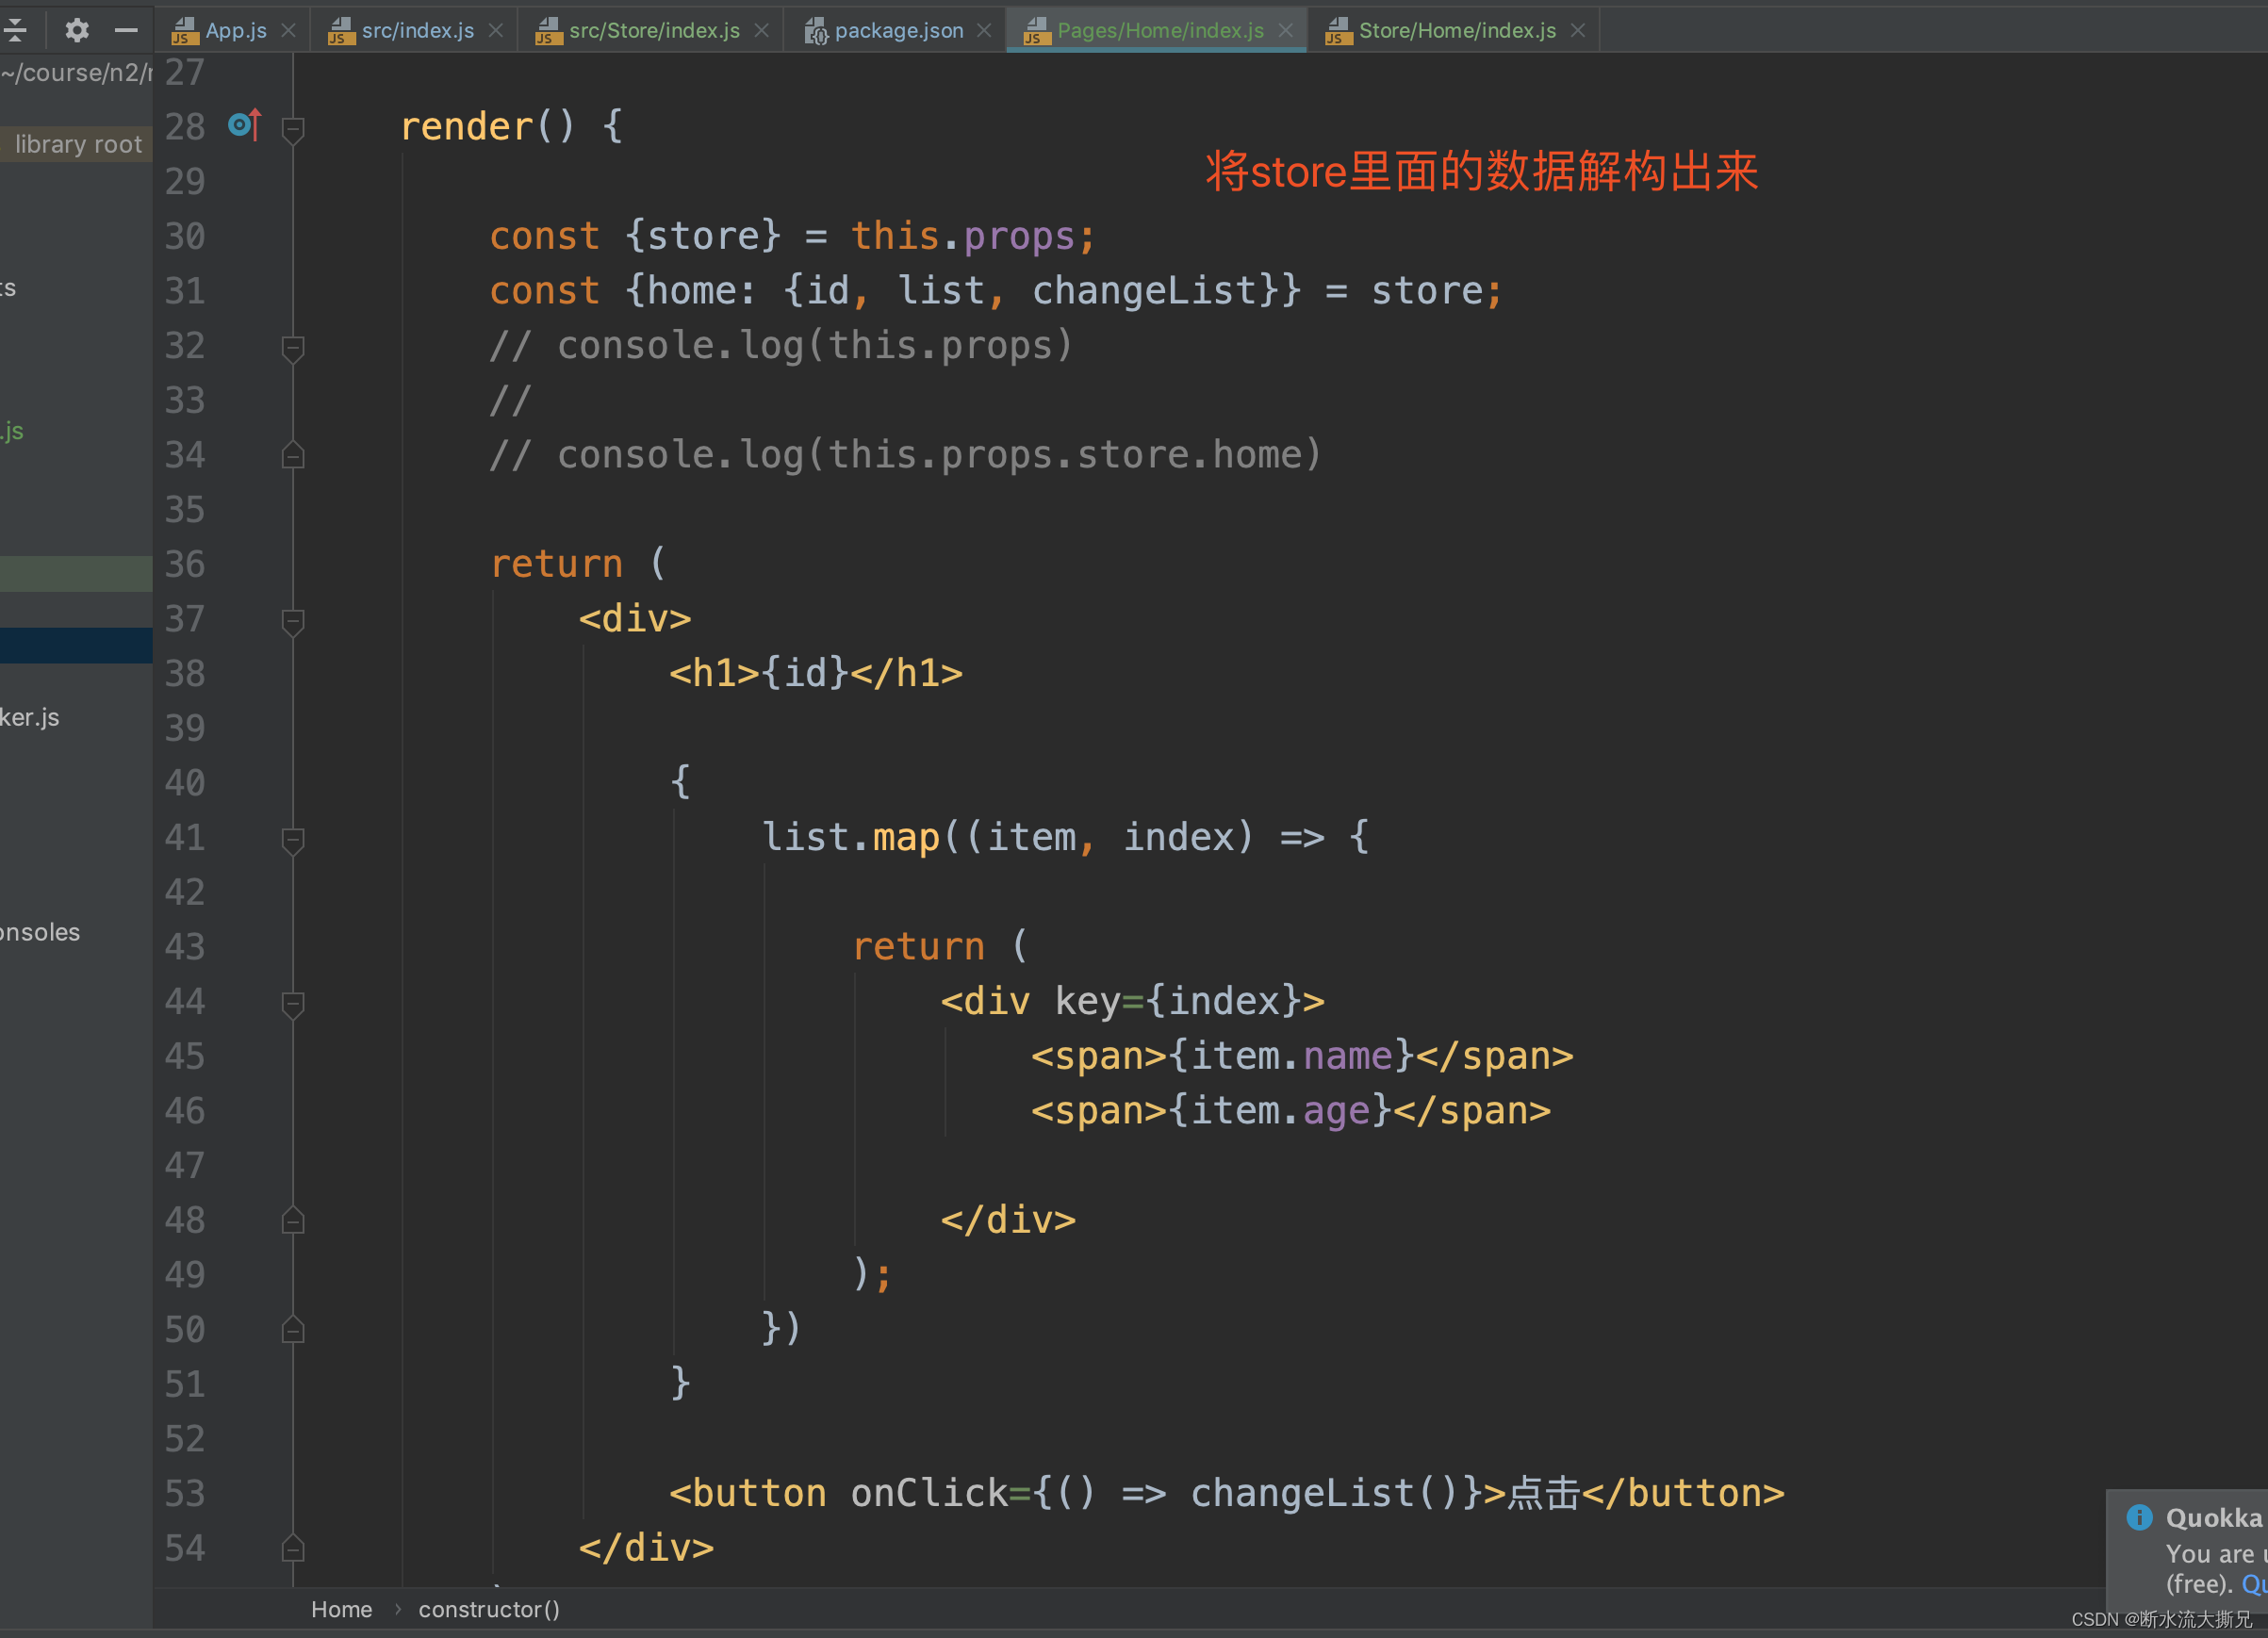Close the App.js tab
Screen dimensions: 2268x1638
pos(289,30)
